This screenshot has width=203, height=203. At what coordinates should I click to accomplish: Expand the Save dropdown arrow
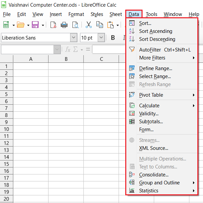pos(43,25)
